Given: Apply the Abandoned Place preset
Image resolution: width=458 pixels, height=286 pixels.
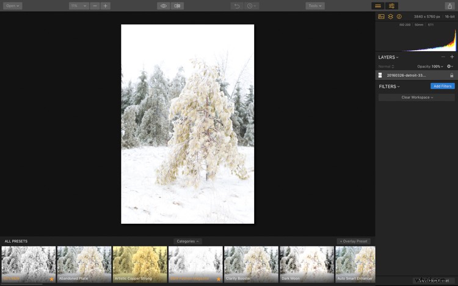Looking at the screenshot, I should click(84, 264).
